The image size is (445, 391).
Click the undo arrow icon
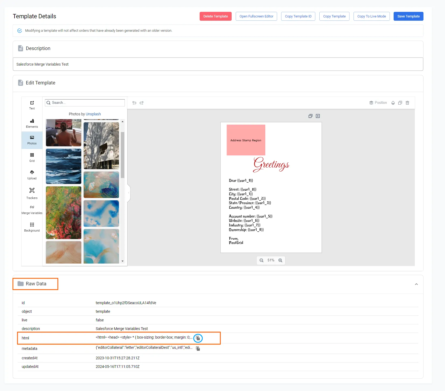(x=134, y=103)
